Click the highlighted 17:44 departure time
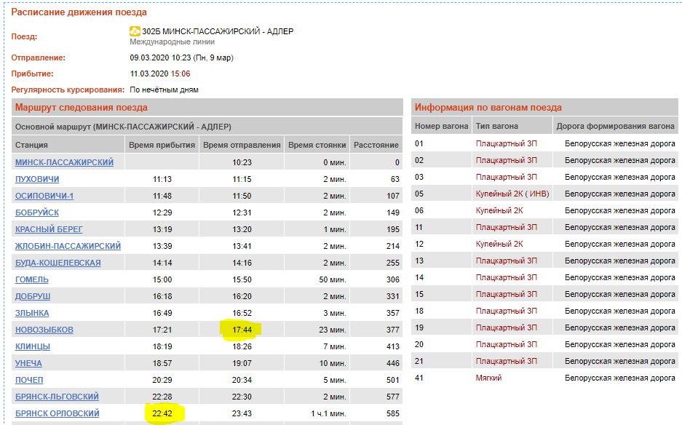This screenshot has width=682, height=425. (x=242, y=330)
